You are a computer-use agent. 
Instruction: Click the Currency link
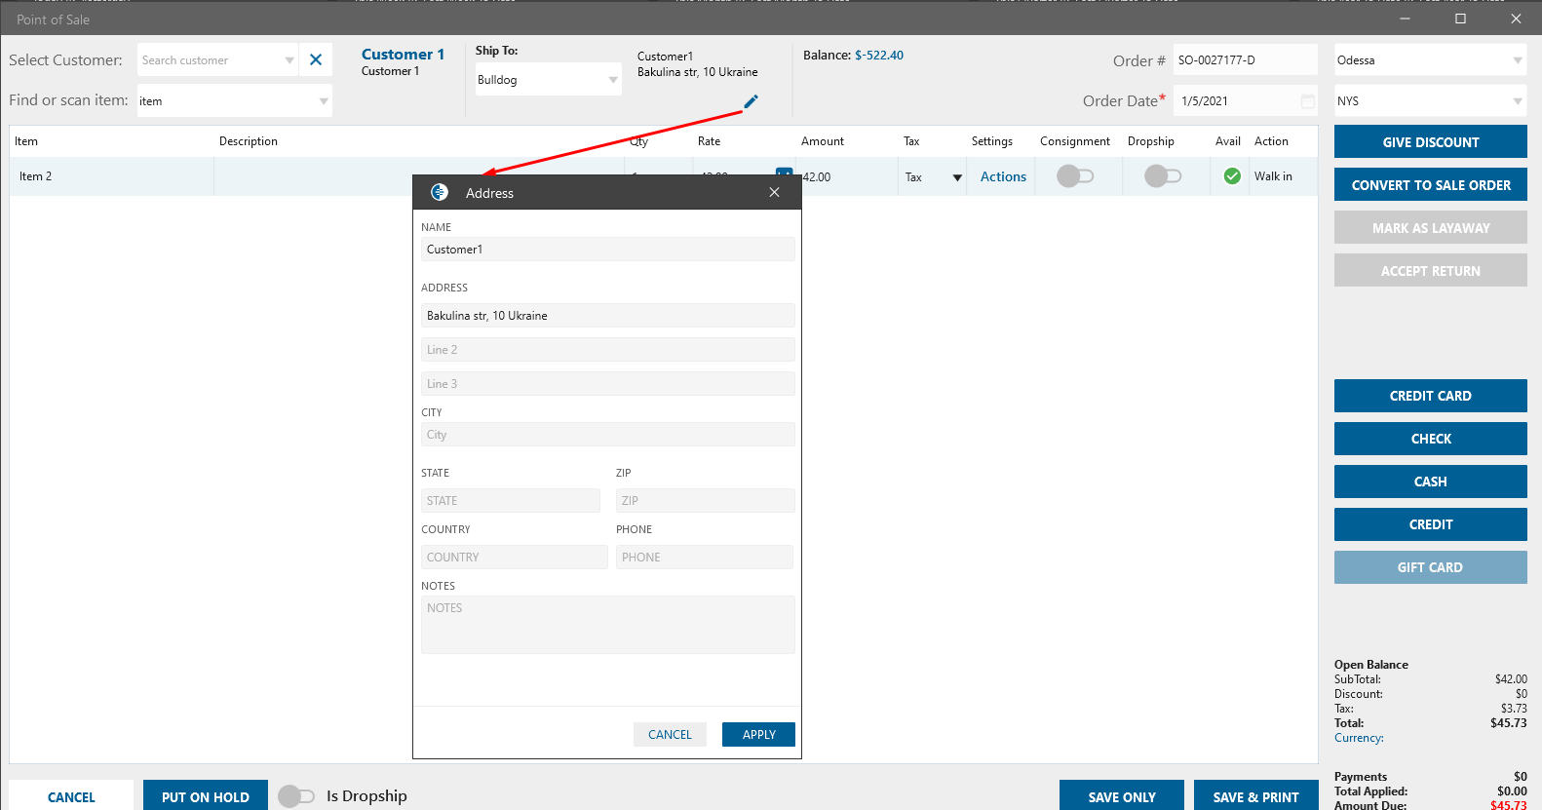click(x=1359, y=738)
